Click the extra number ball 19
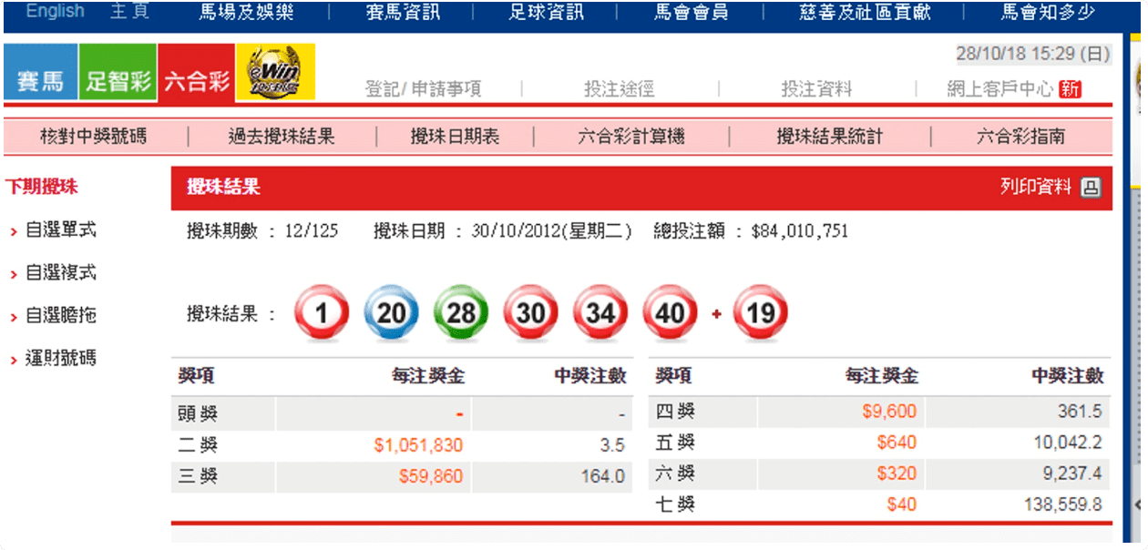This screenshot has width=1148, height=550. pyautogui.click(x=760, y=314)
